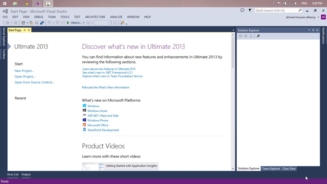Expand the Redo history dropdown arrow
The height and width of the screenshot is (184, 327).
[x=62, y=23]
